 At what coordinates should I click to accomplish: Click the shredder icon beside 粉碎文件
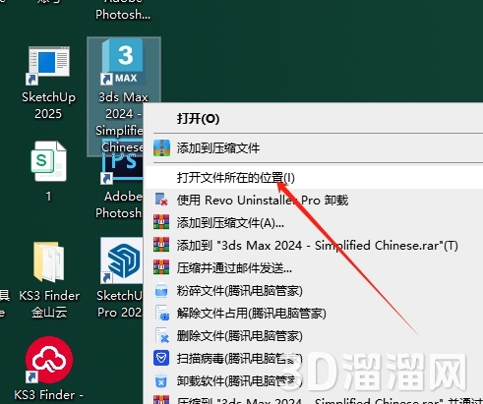tap(161, 291)
